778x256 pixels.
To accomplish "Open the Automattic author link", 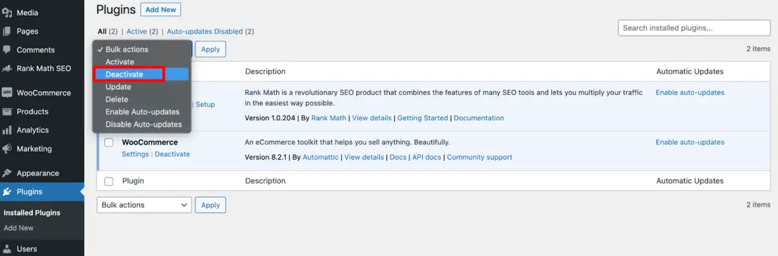I will tap(320, 157).
